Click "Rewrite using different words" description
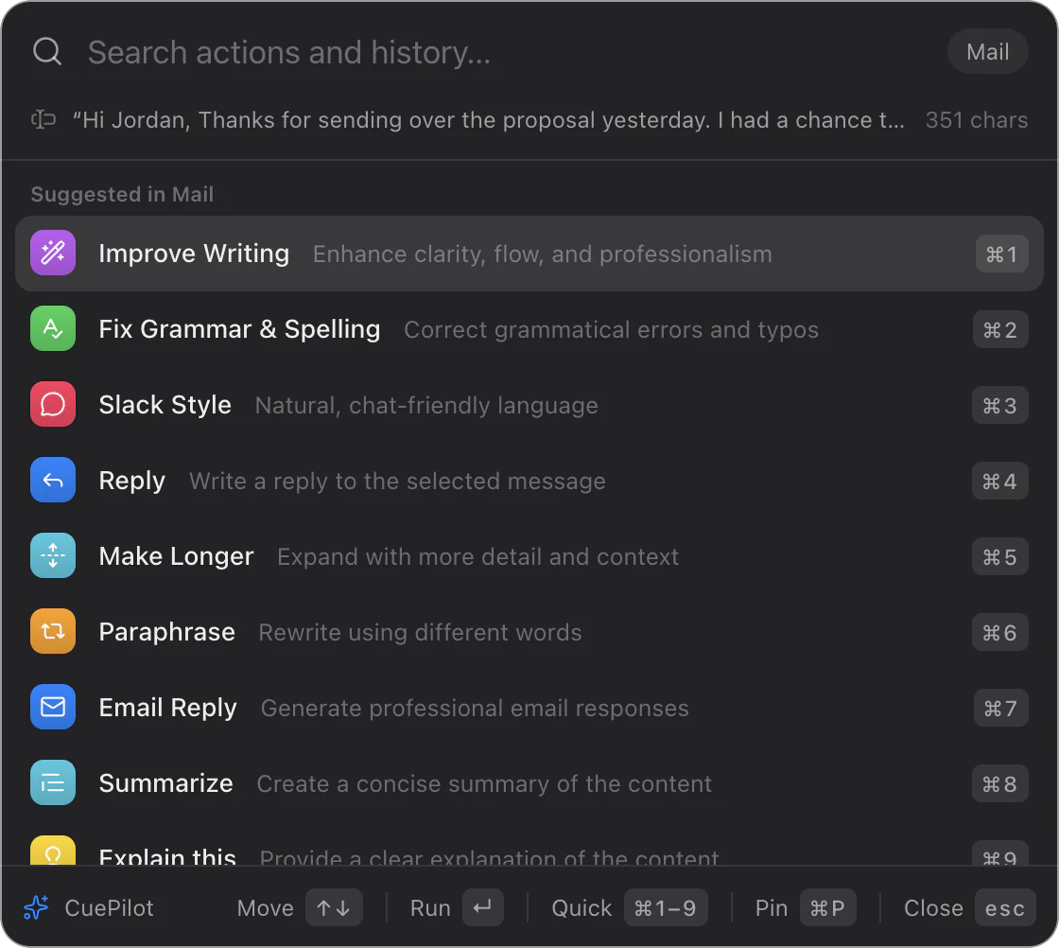 coord(420,632)
